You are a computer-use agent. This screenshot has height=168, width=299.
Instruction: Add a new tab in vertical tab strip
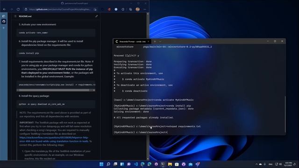click(4, 28)
